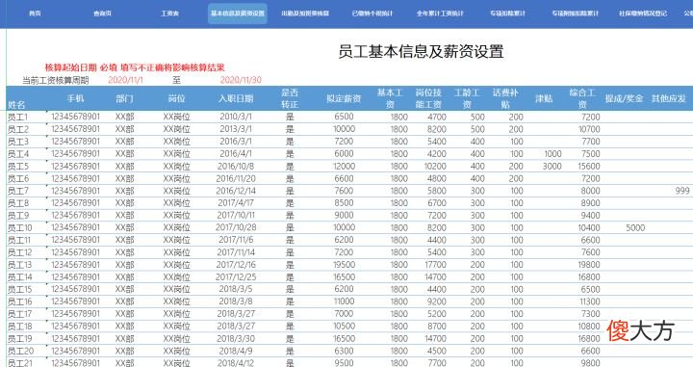This screenshot has height=367, width=693.
Task: Select the 入职日期 column header
Action: click(236, 98)
